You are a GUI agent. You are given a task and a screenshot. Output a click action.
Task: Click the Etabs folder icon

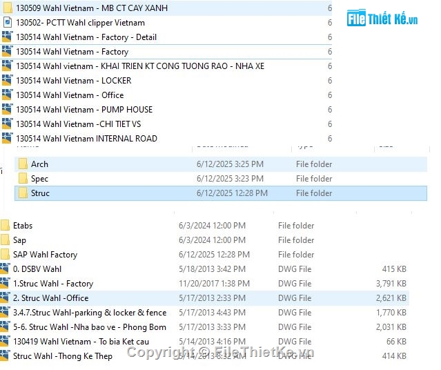(6, 226)
